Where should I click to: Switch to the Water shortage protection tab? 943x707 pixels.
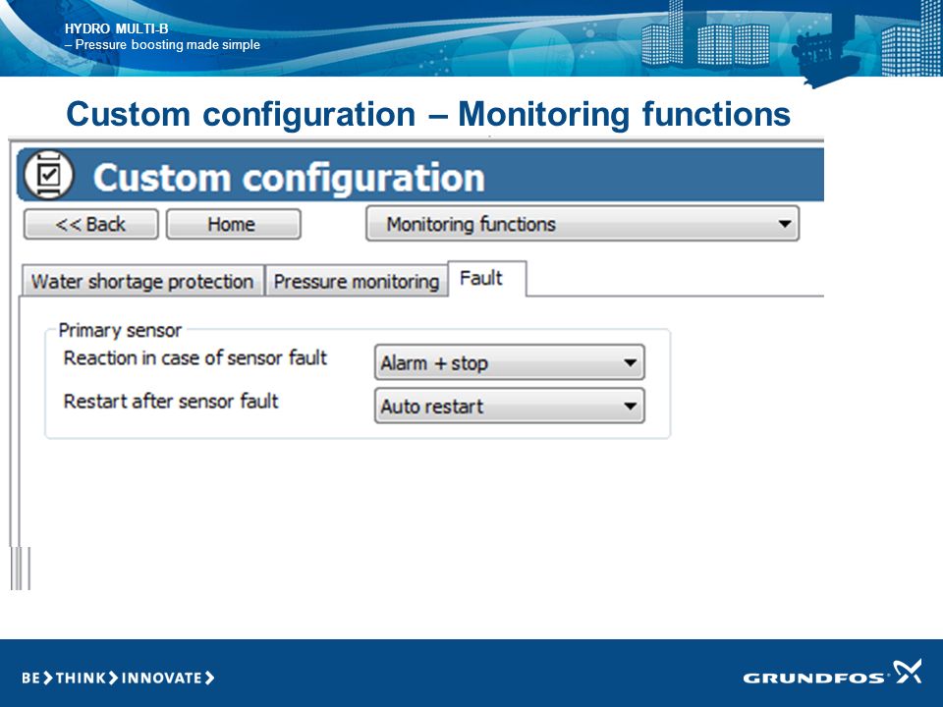pyautogui.click(x=142, y=281)
